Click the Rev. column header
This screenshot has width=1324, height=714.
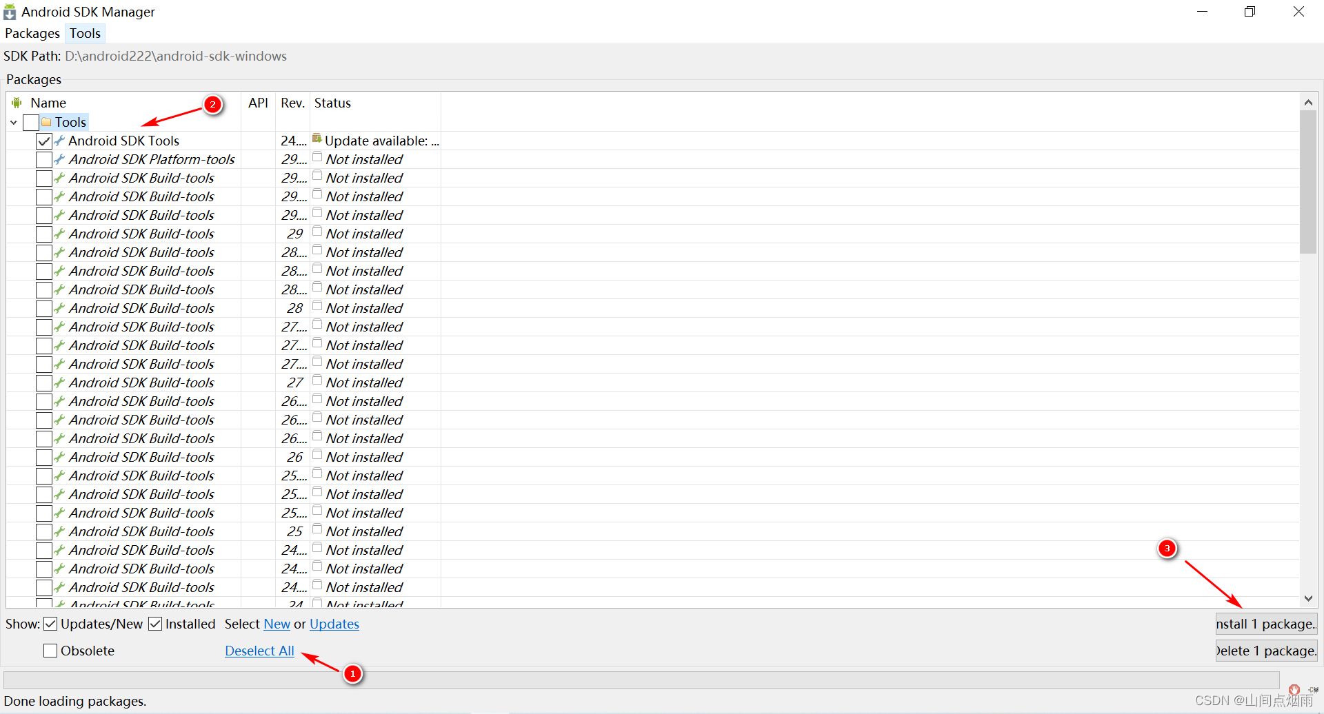[x=292, y=103]
